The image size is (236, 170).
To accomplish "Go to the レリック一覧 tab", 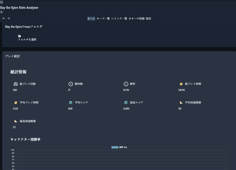I will 119,18.
